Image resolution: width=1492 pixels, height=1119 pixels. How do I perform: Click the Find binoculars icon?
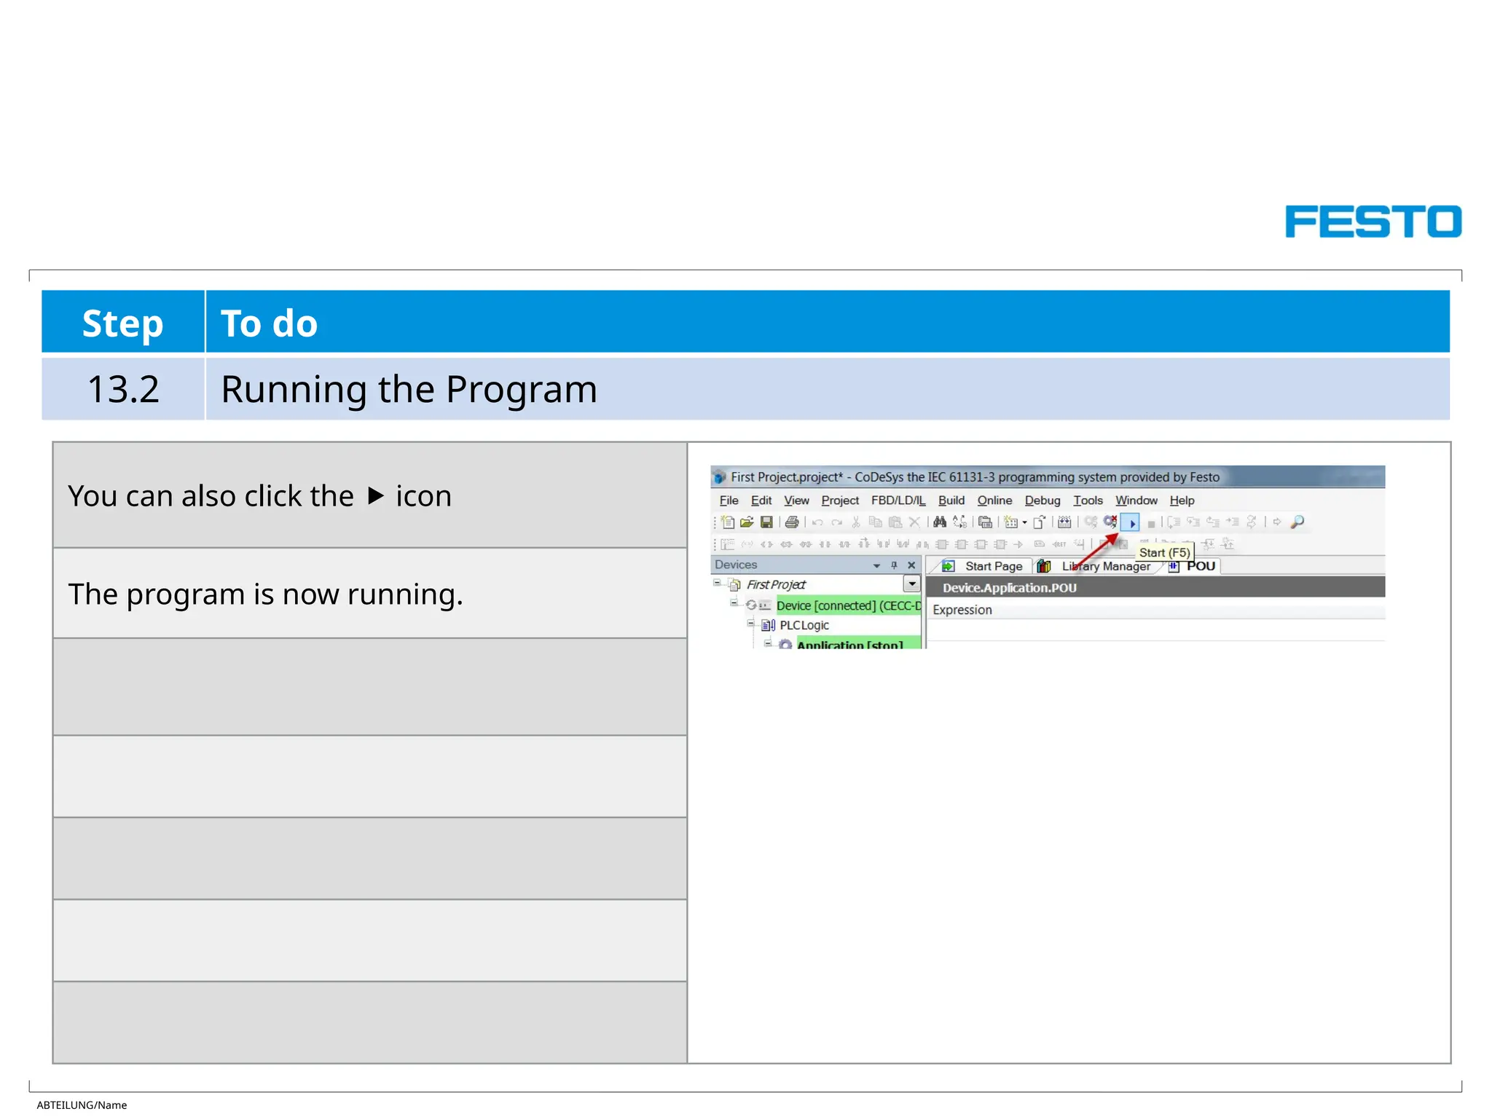[940, 522]
